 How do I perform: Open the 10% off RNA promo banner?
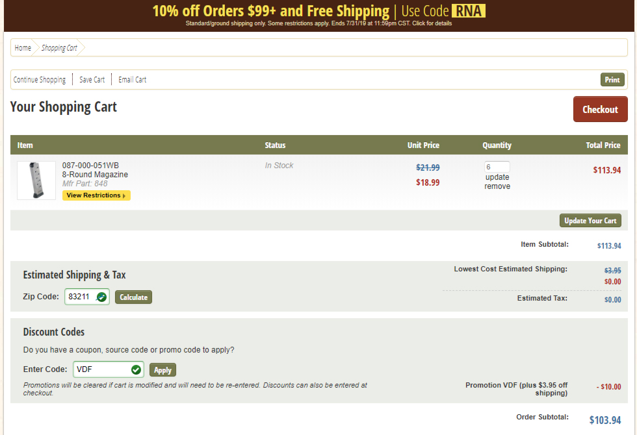pyautogui.click(x=319, y=16)
